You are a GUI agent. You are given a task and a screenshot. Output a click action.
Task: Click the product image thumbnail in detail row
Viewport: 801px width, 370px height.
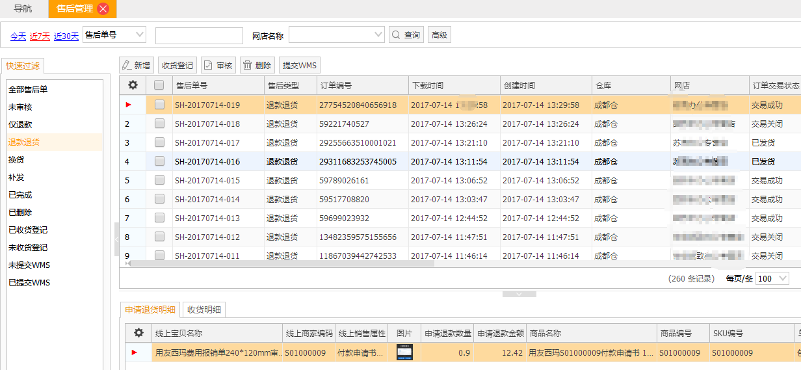[404, 352]
